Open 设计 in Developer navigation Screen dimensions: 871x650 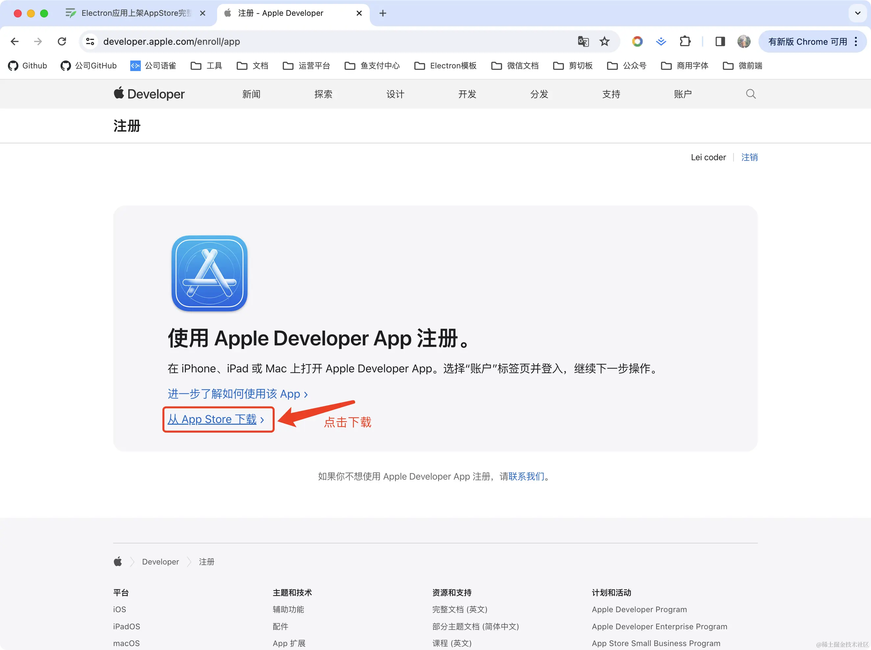coord(395,94)
